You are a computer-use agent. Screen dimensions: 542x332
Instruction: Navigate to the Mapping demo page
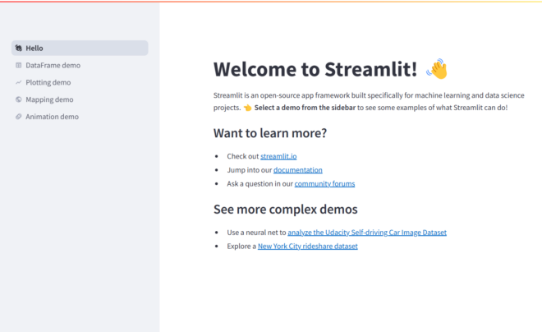coord(80,99)
